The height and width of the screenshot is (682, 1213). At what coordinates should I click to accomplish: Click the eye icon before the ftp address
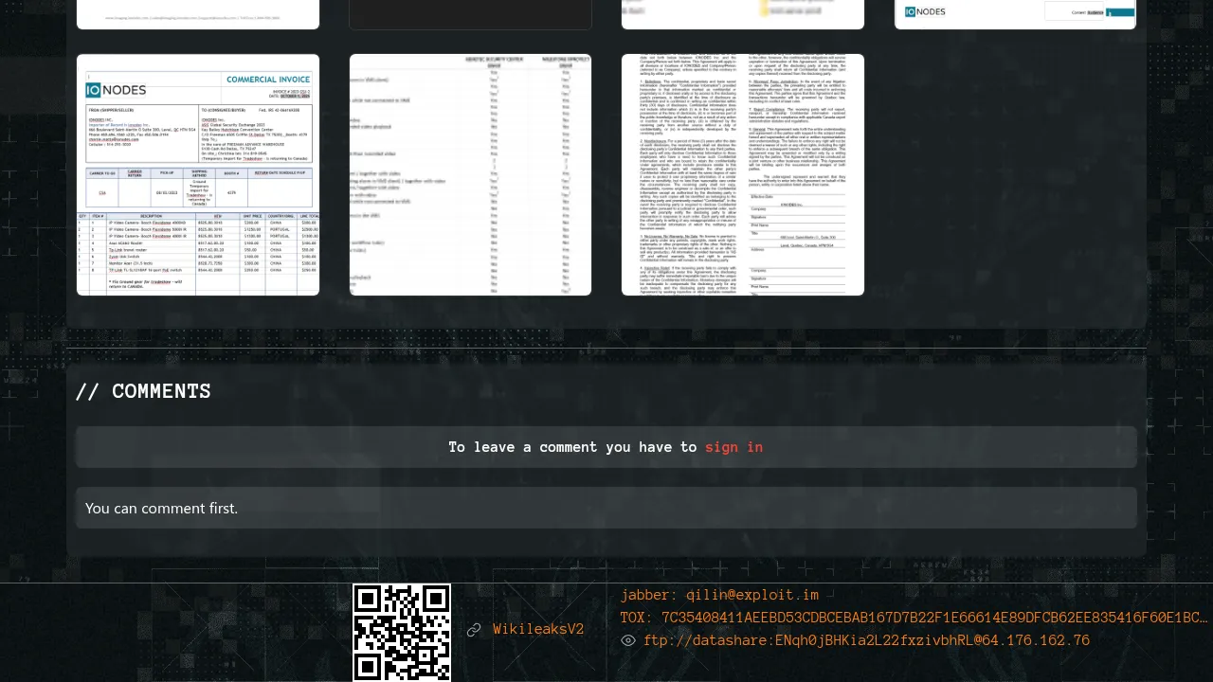coord(628,641)
